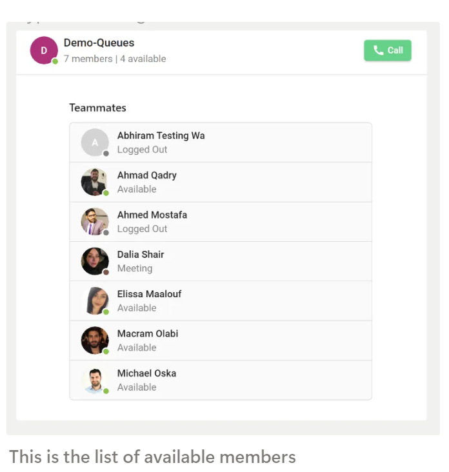Click Macram Olabi's profile photo
Image resolution: width=449 pixels, height=472 pixels.
coord(95,340)
